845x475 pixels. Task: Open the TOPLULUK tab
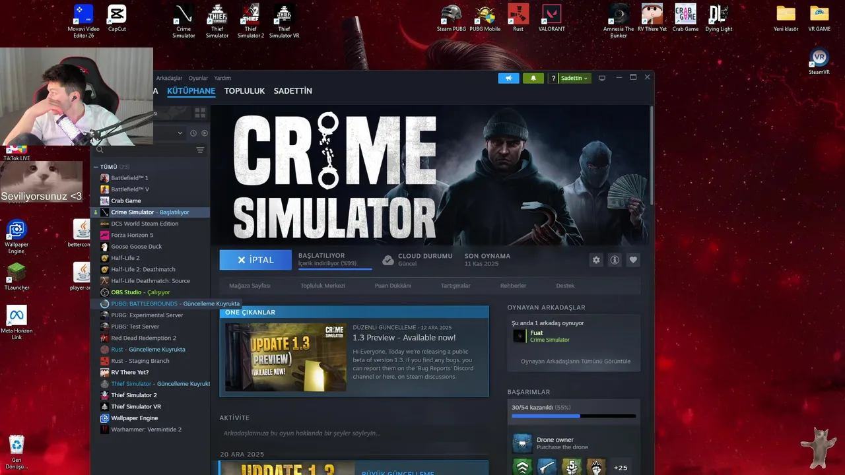click(244, 91)
